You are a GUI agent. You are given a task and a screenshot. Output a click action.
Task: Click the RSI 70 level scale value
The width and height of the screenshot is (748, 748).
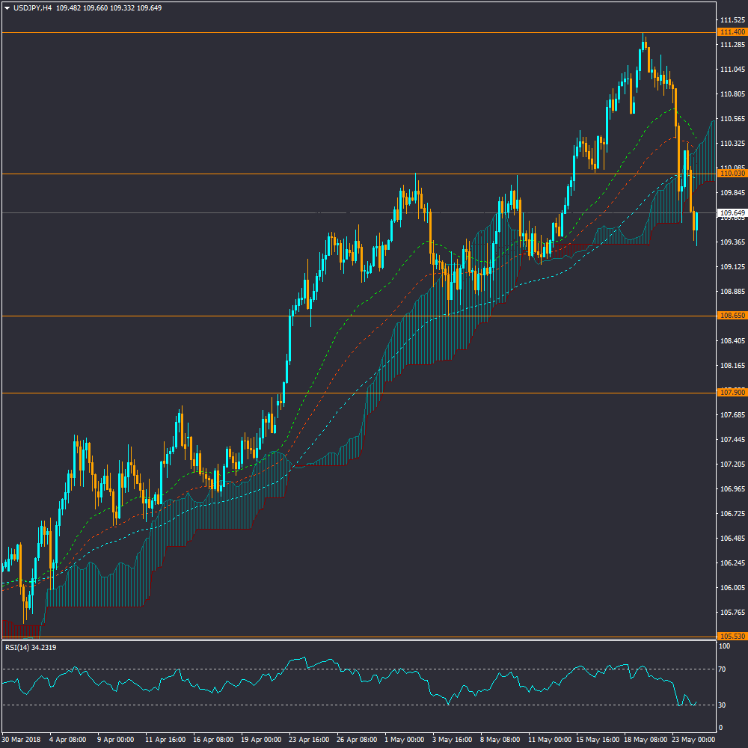pyautogui.click(x=723, y=669)
